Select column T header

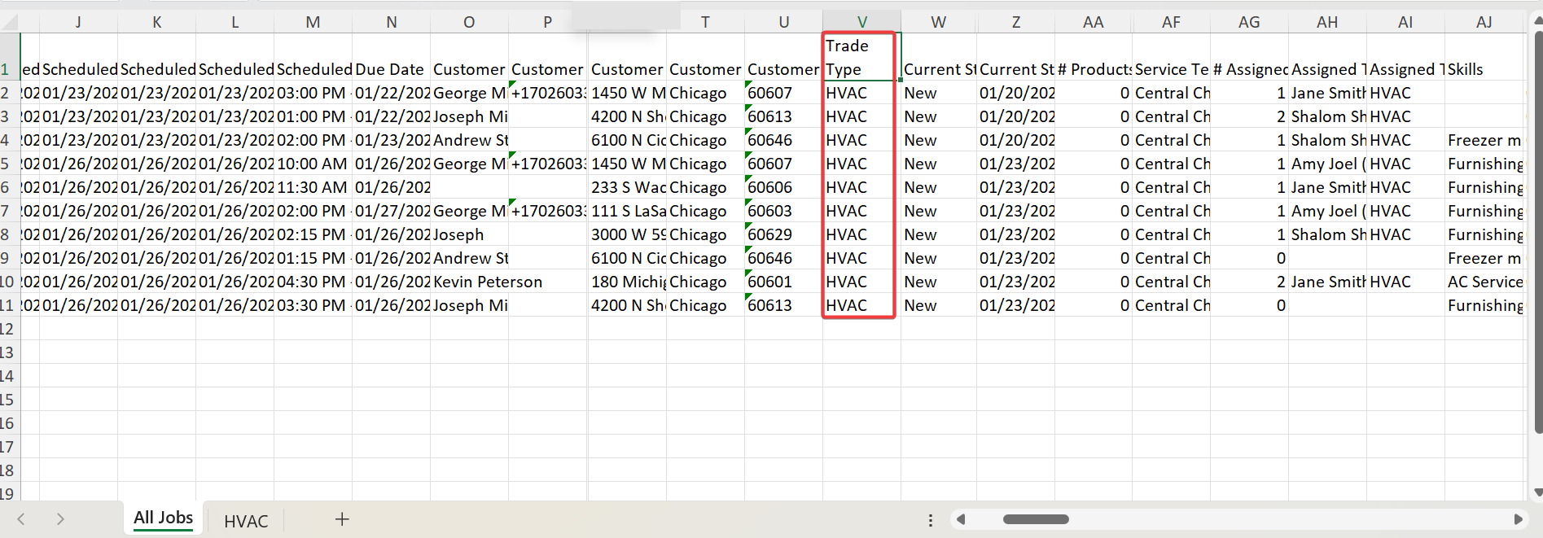[705, 22]
